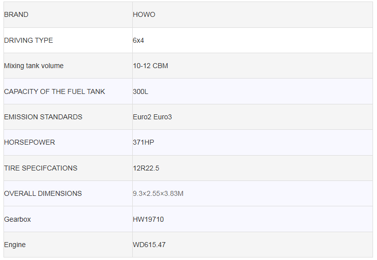
Task: Click CAPACITY OF THE FUEL TANK label
Action: click(55, 91)
